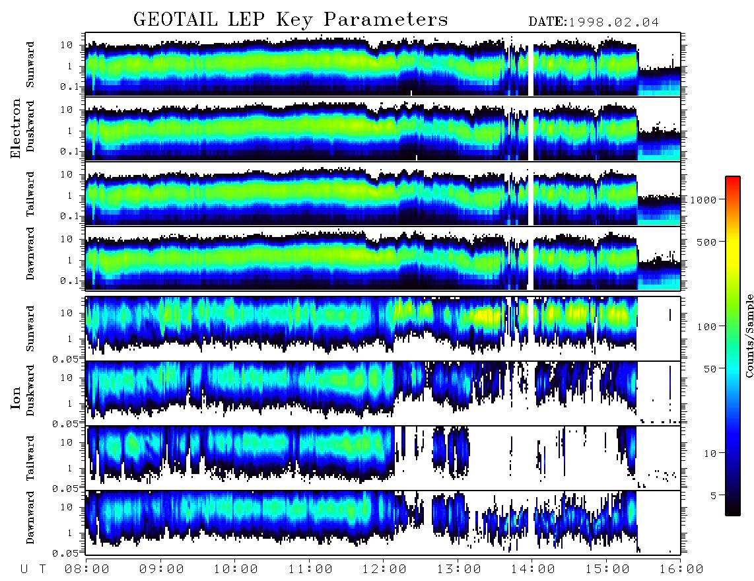754x581 pixels.
Task: Select the 09:00 time-axis tick label
Action: [162, 569]
